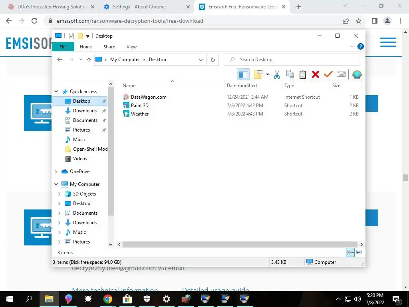
Task: Open a new Chrome tab with plus
Action: (299, 7)
